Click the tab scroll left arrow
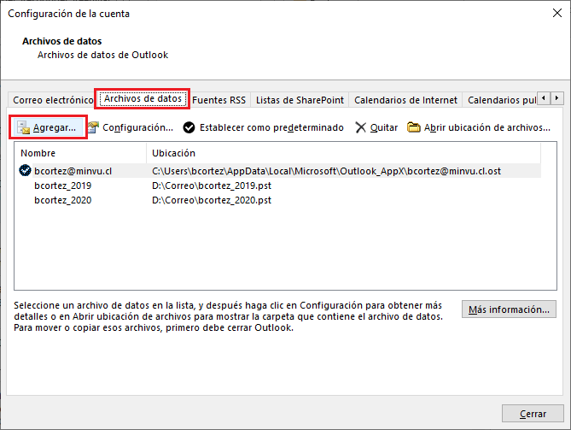Viewport: 571px width, 430px height. (x=544, y=98)
